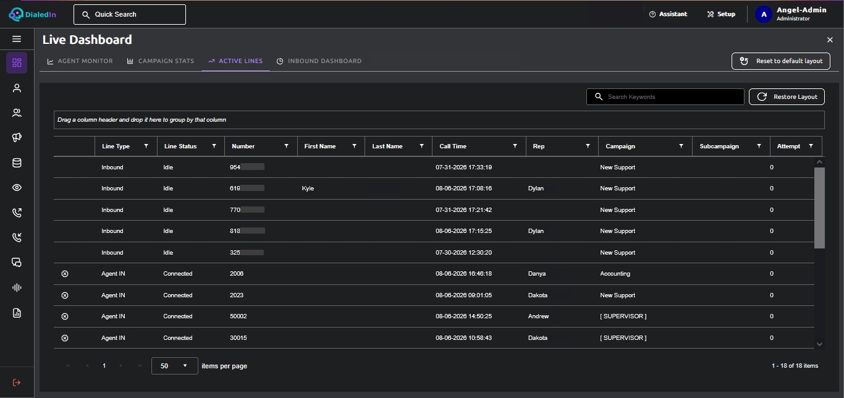Disconnect the line for number 2023
Screen dimensions: 844x398
tap(65, 295)
